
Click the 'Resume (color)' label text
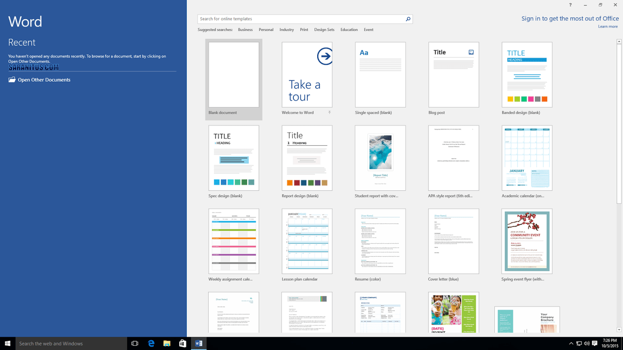(x=369, y=279)
